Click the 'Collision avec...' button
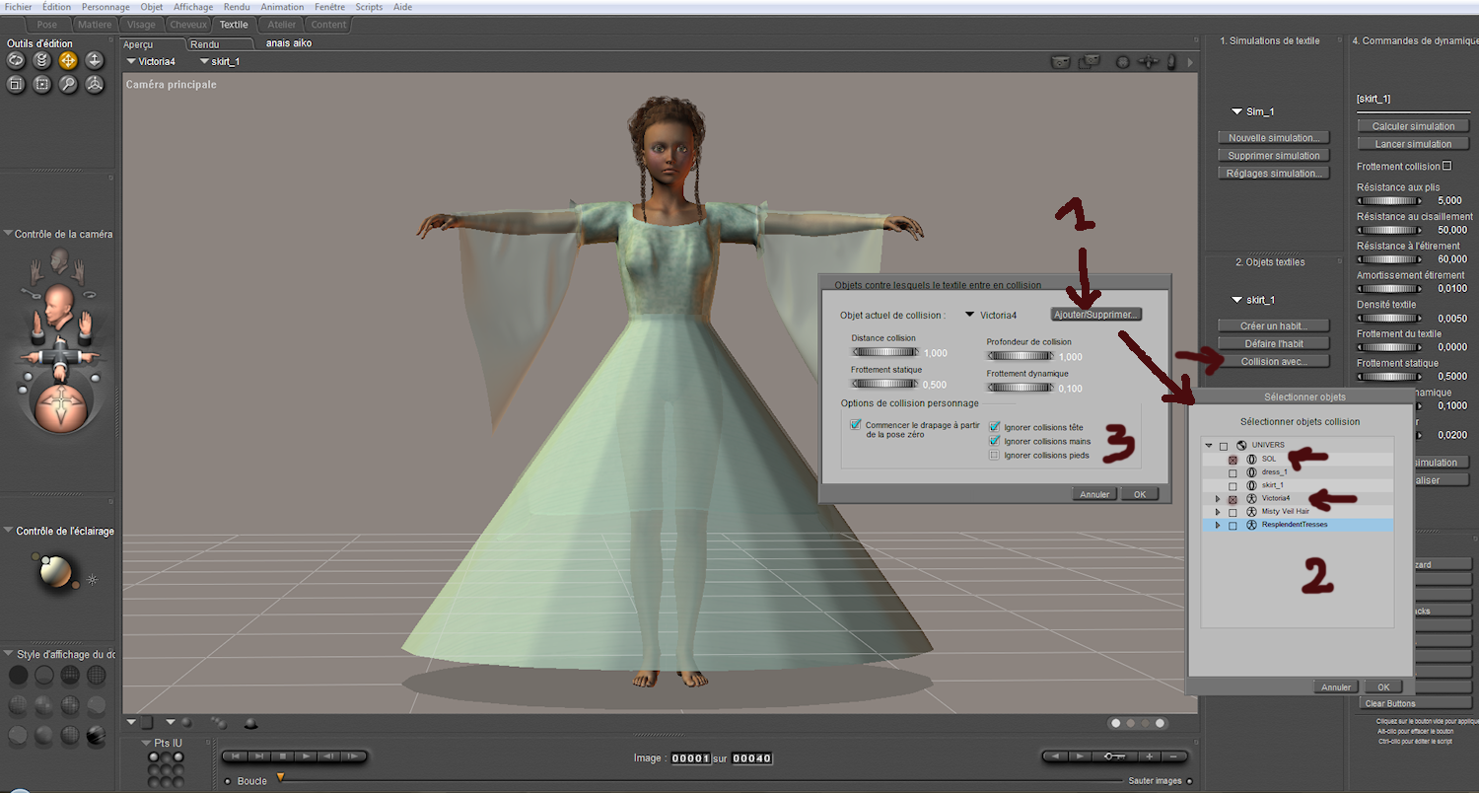1479x793 pixels. click(1273, 362)
